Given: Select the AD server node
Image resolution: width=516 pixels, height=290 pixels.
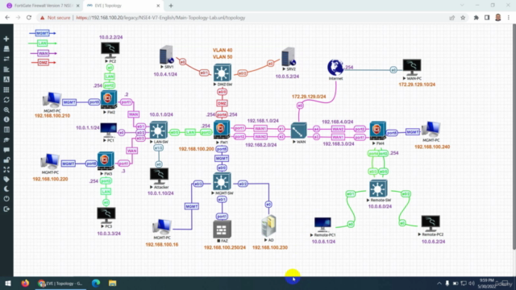Looking at the screenshot, I should (268, 226).
